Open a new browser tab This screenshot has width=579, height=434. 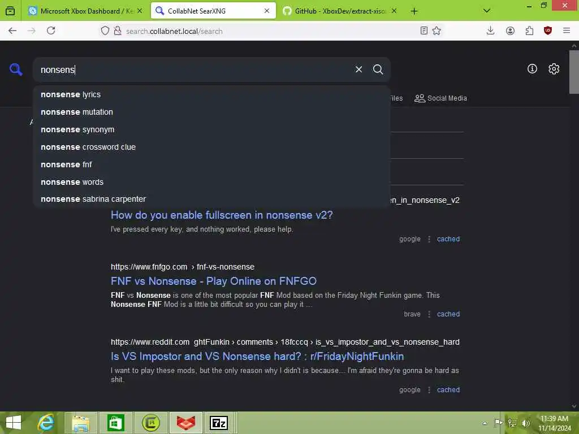click(414, 11)
